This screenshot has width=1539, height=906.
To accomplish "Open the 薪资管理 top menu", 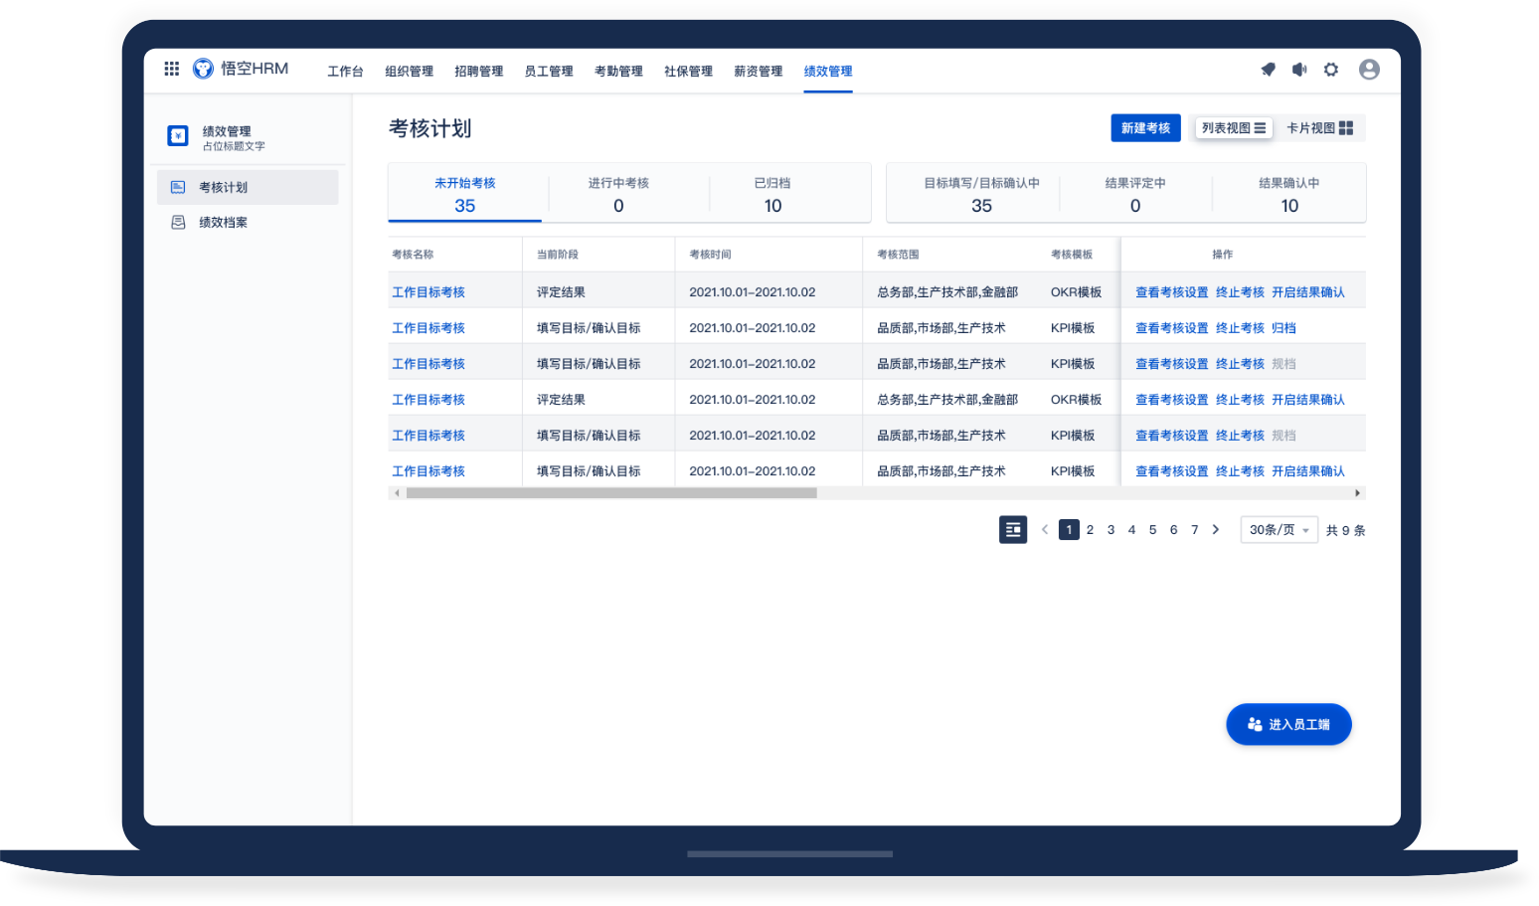I will click(758, 72).
